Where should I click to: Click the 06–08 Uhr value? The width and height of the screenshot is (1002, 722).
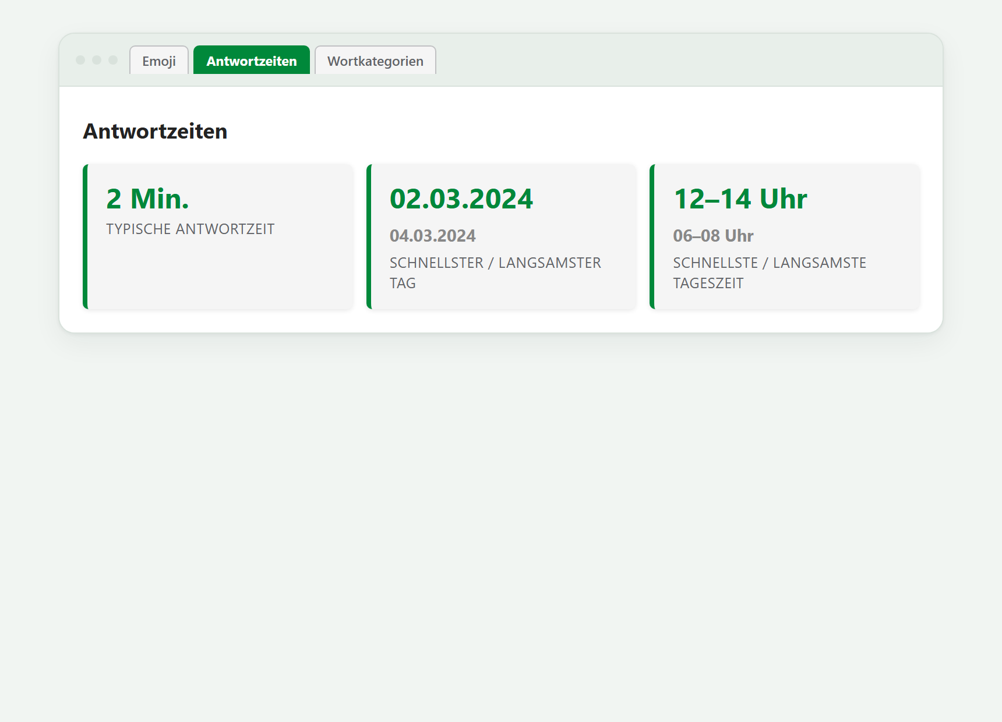[714, 236]
